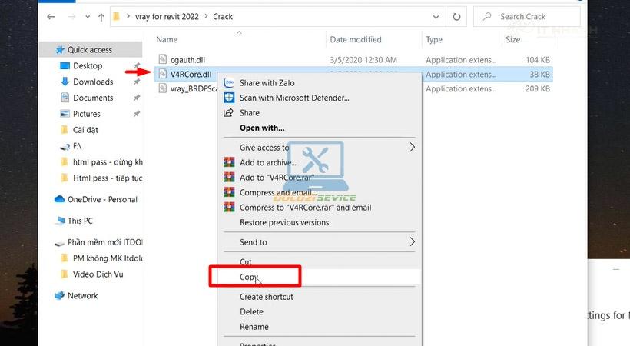The width and height of the screenshot is (630, 346).
Task: Open the OneDrive - Personal cloud icon
Action: (x=59, y=199)
